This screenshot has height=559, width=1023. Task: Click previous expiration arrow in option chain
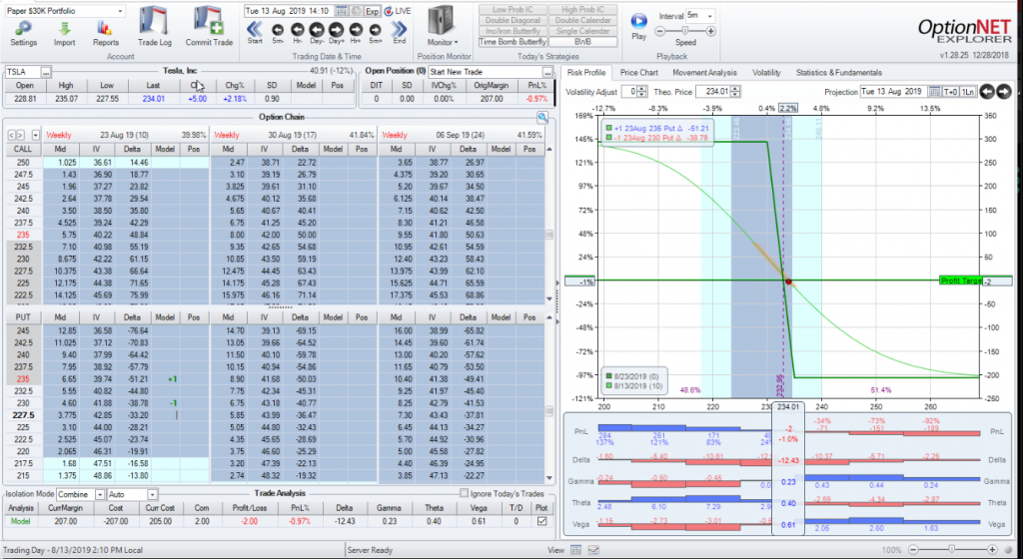tap(11, 135)
